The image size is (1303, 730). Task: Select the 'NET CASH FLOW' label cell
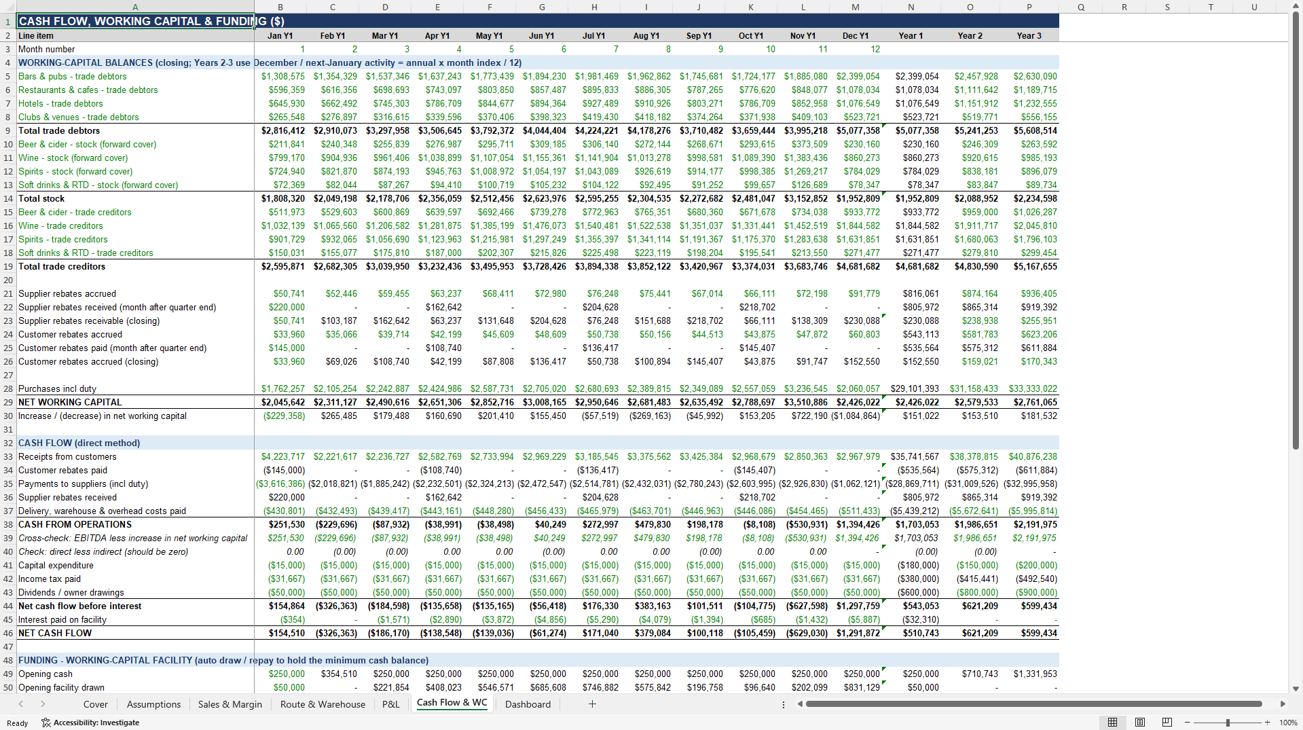pos(135,633)
